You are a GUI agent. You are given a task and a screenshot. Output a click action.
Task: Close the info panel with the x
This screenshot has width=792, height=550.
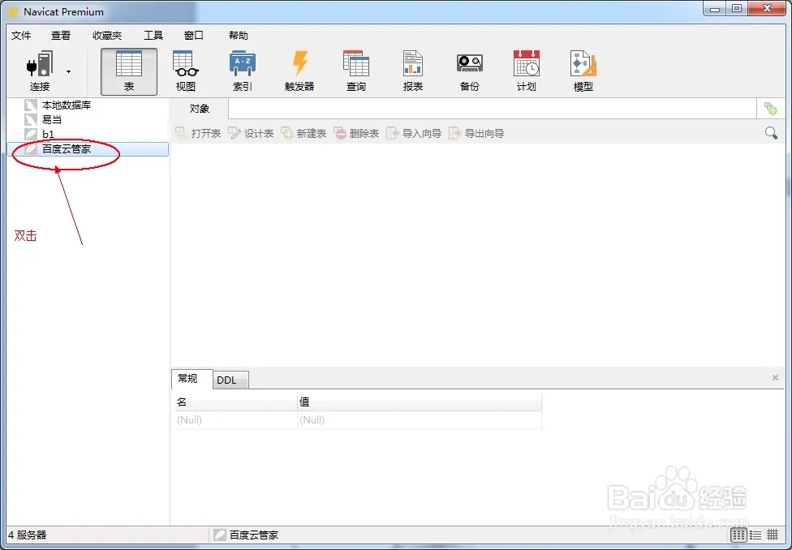coord(775,378)
